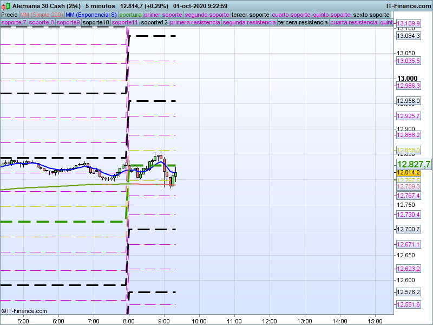Image resolution: width=433 pixels, height=325 pixels.
Task: Click the 12.814,7 (+0,29%) price readout
Action: (x=144, y=6)
